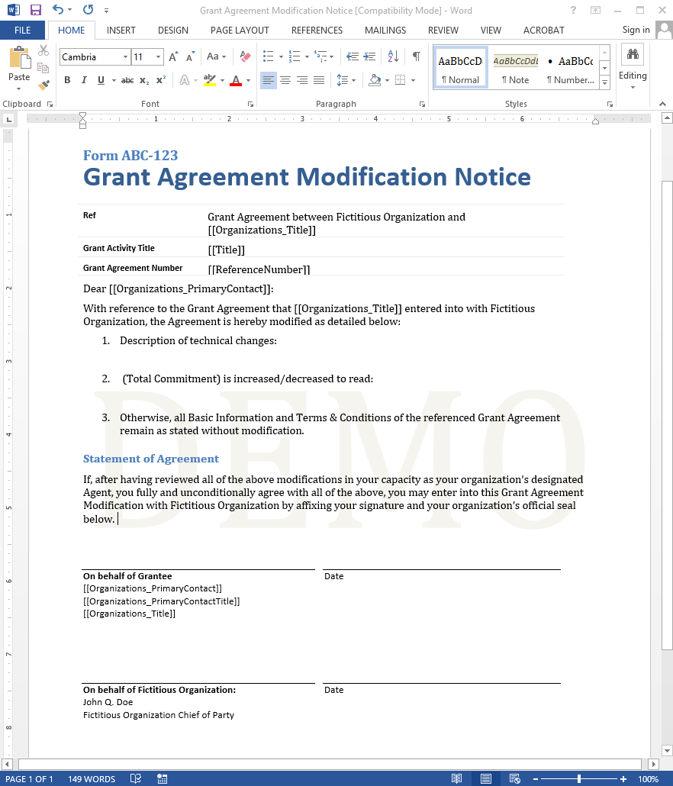Open the Cambria font name dropdown

[125, 56]
